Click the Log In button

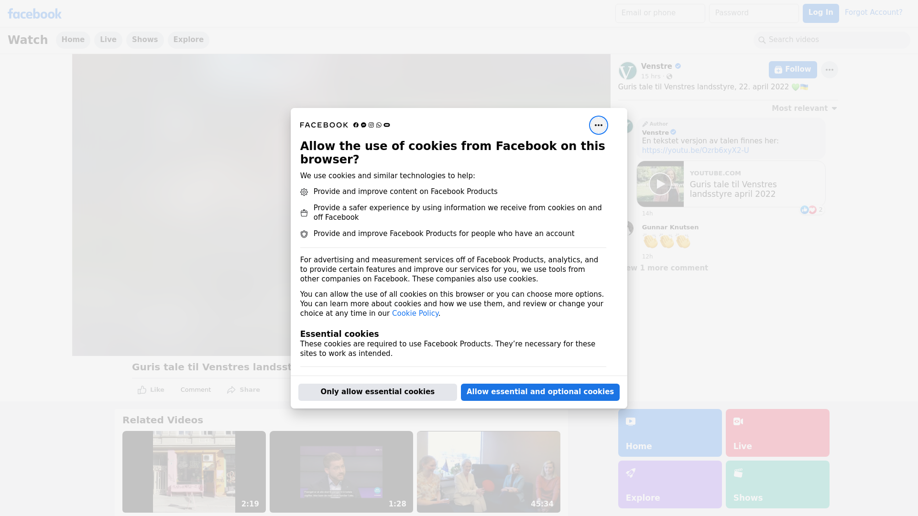click(820, 13)
